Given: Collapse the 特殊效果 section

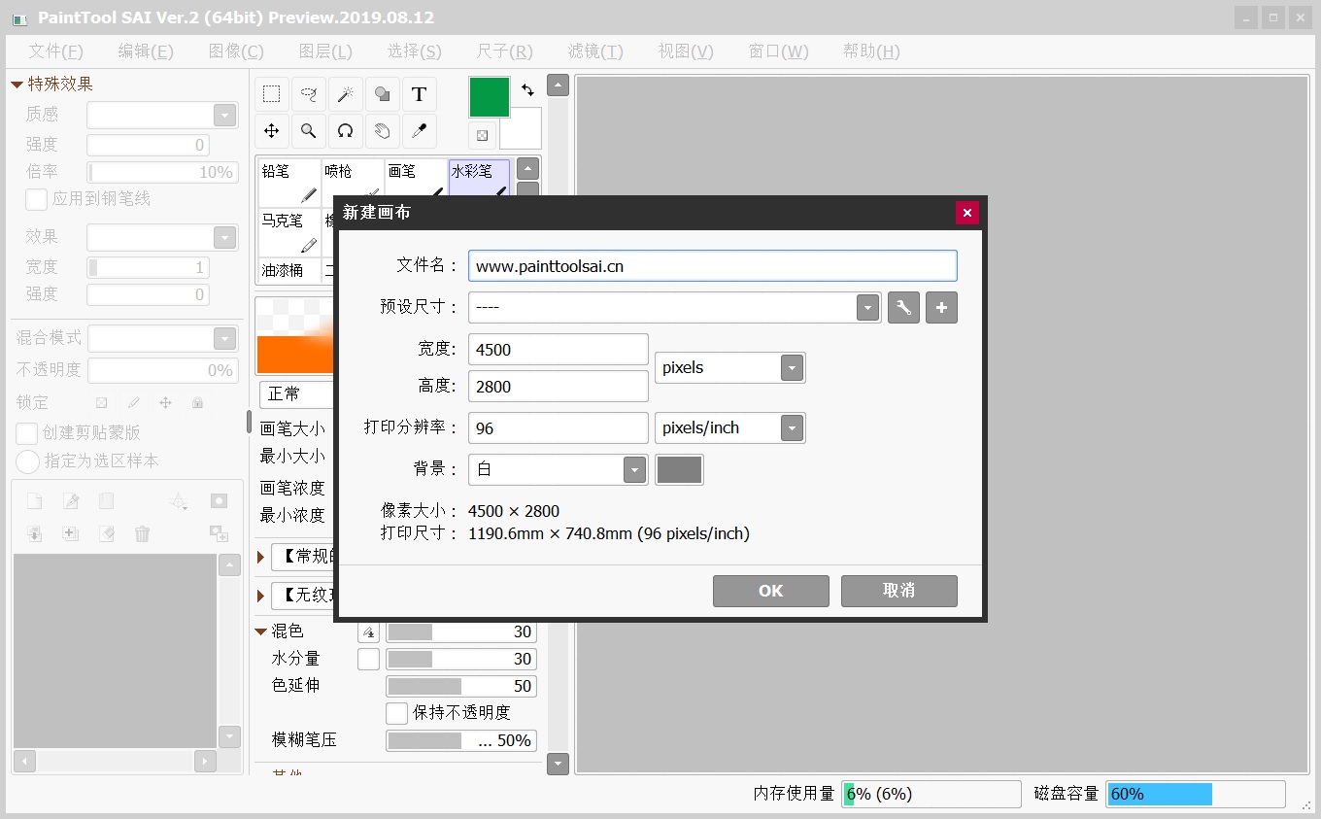Looking at the screenshot, I should click(x=17, y=85).
